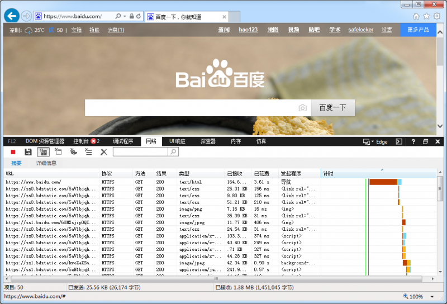Open the 地图 link
This screenshot has width=447, height=304.
(x=273, y=30)
